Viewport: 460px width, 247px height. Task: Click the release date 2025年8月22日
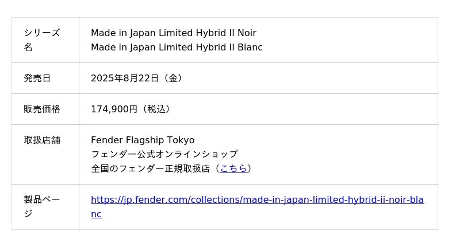(x=125, y=78)
